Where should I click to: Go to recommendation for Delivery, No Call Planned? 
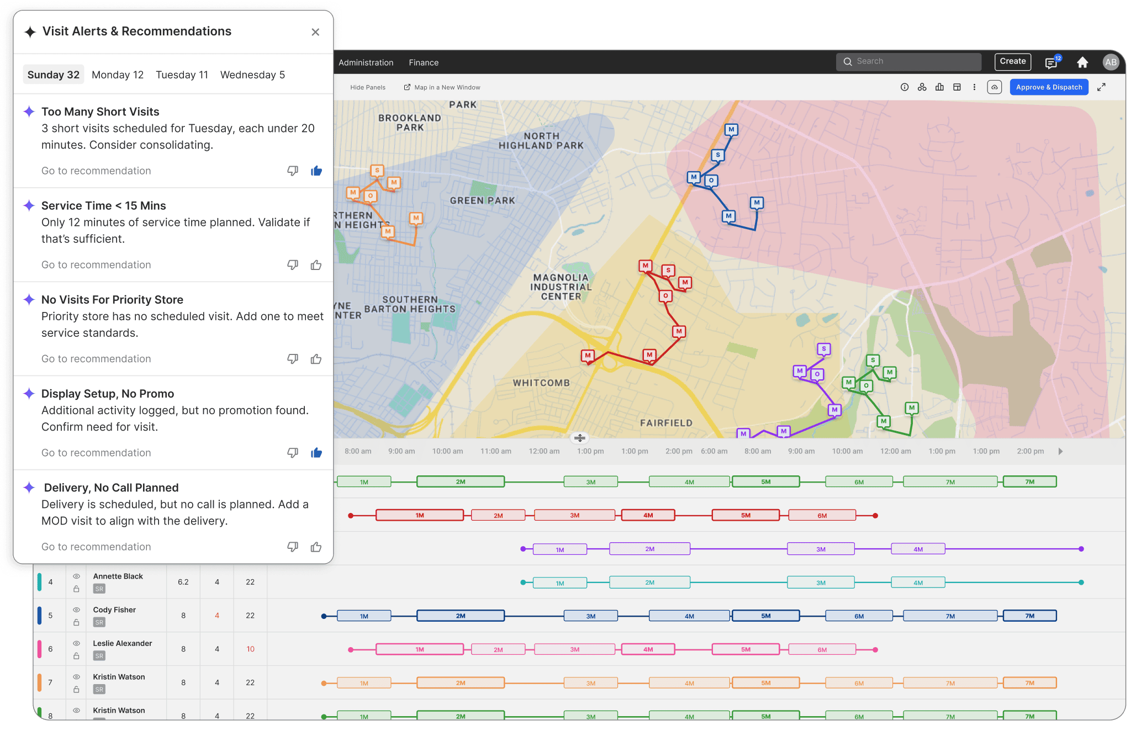pos(96,547)
